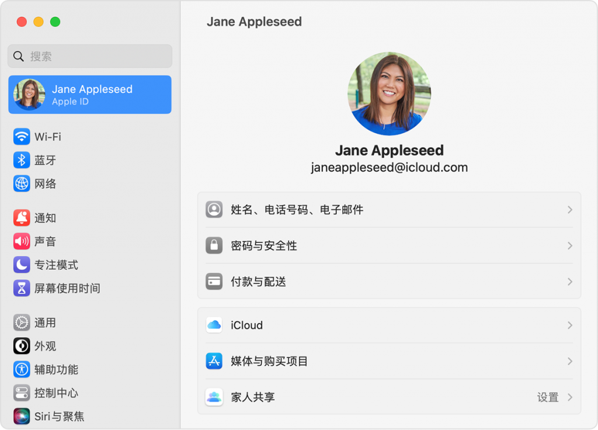Click into the 搜索 search field
Screen dimensions: 598x430
(x=90, y=57)
